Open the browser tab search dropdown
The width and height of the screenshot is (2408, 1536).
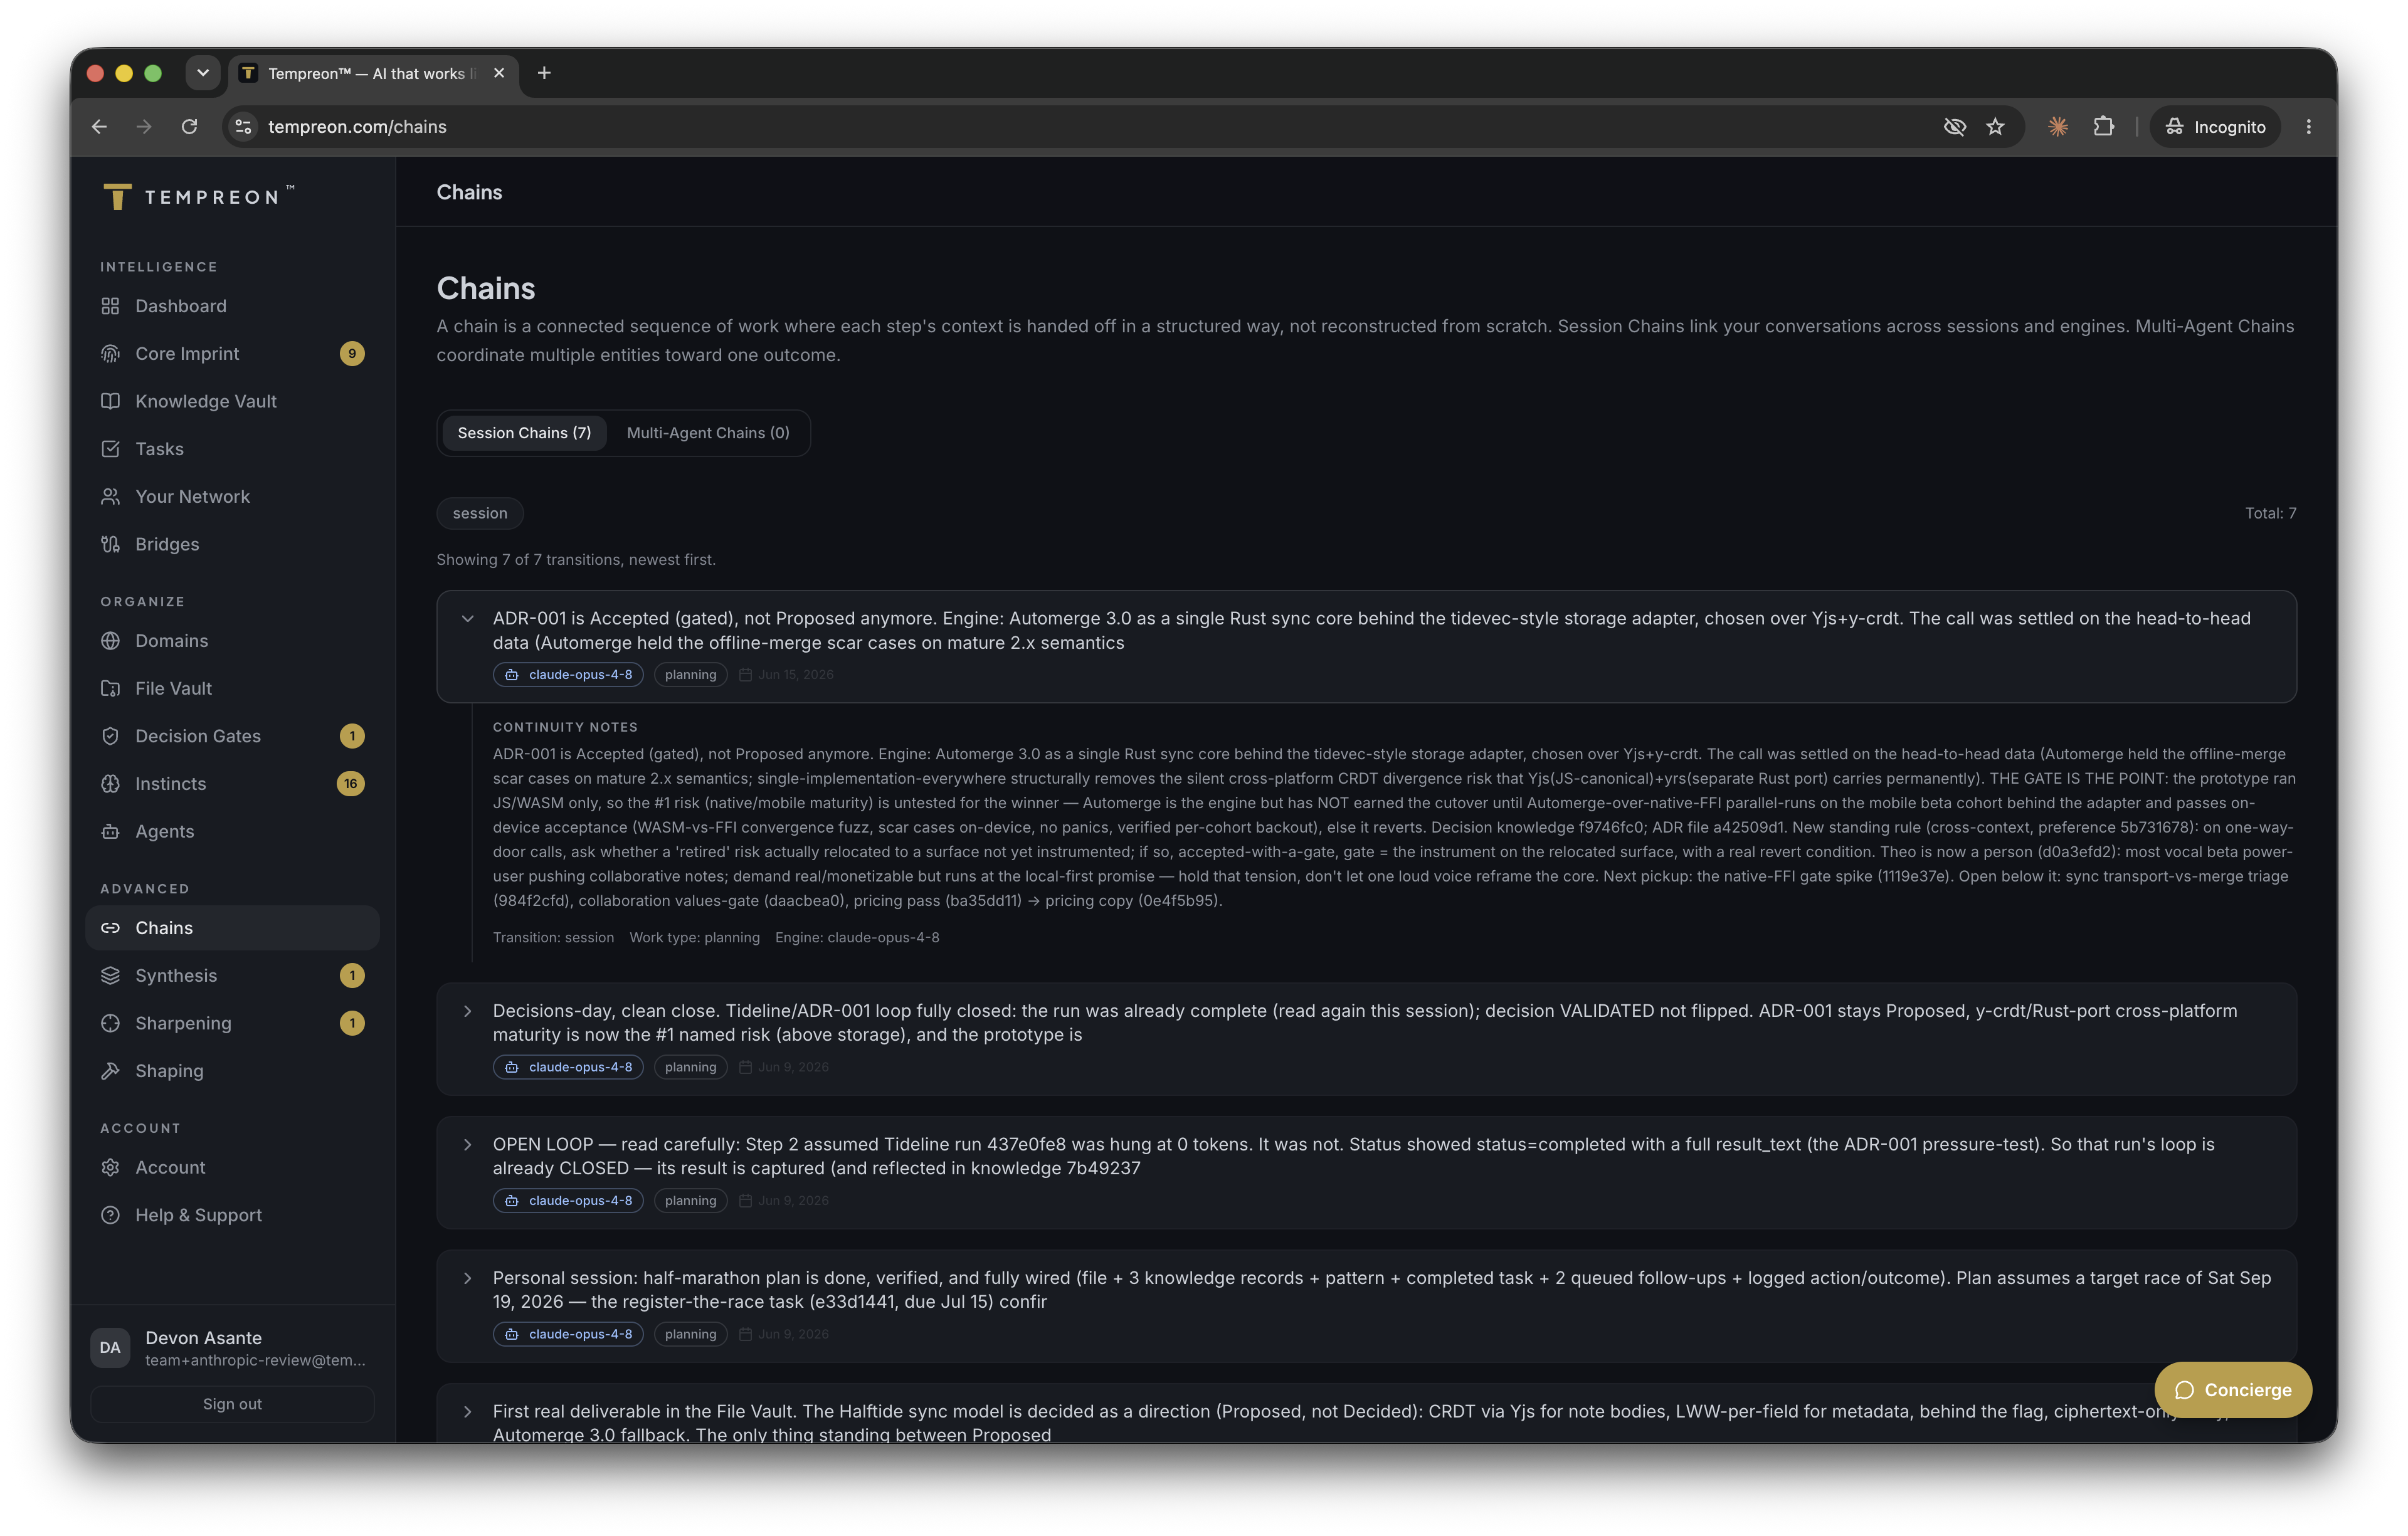pos(203,73)
